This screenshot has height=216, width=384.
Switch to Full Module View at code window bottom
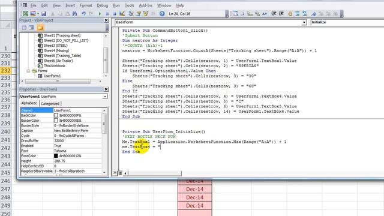(x=120, y=173)
